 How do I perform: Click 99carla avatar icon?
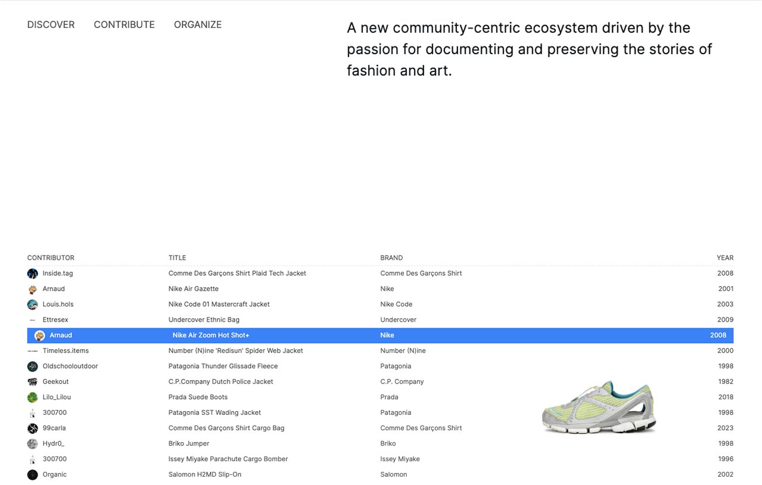coord(33,428)
